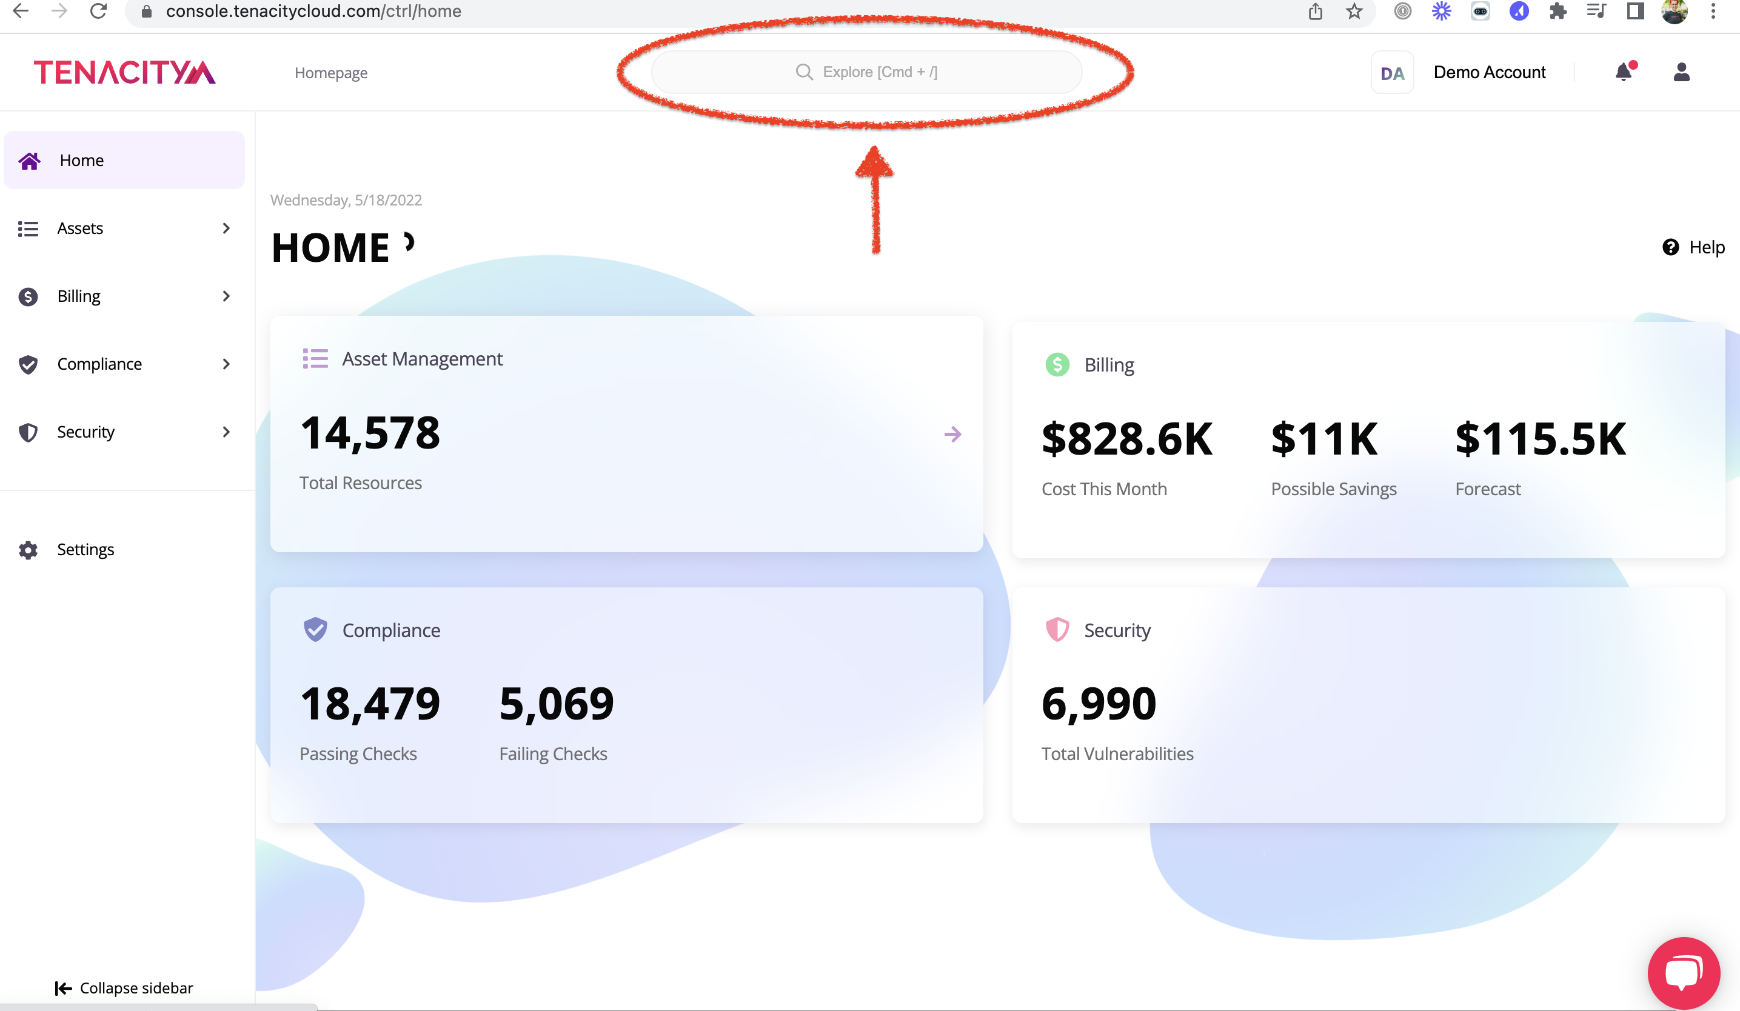Open the browser extensions puzzle icon

pos(1558,11)
